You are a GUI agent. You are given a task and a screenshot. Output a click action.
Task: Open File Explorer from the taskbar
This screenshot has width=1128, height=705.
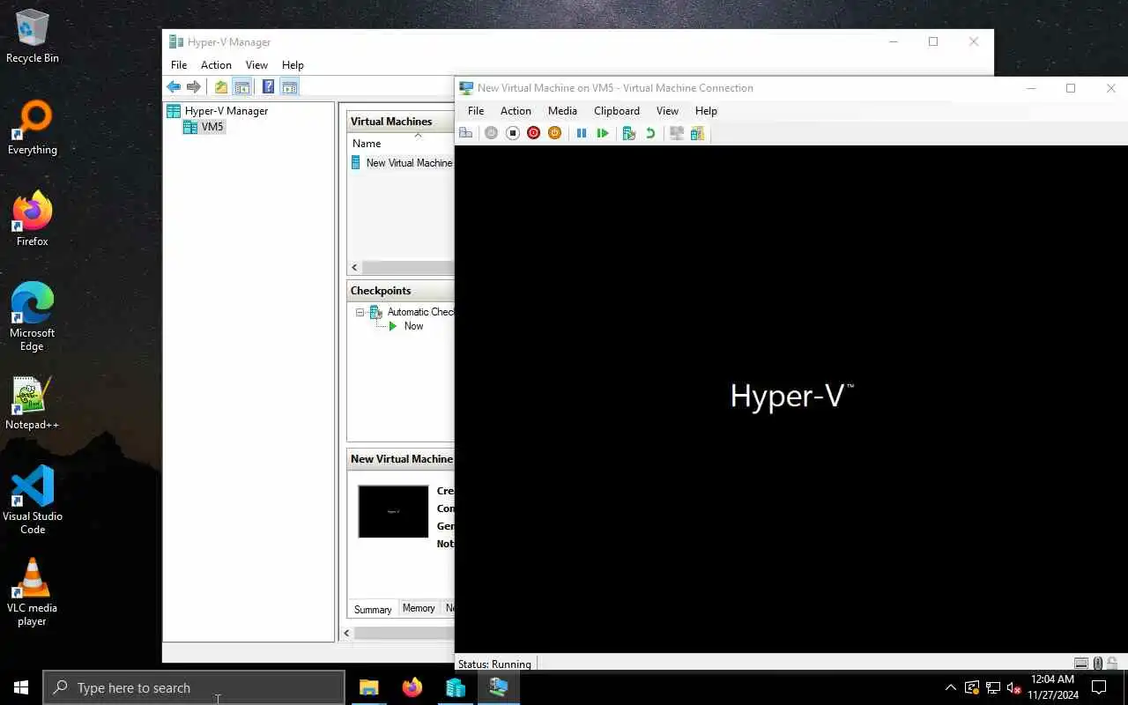(x=368, y=687)
